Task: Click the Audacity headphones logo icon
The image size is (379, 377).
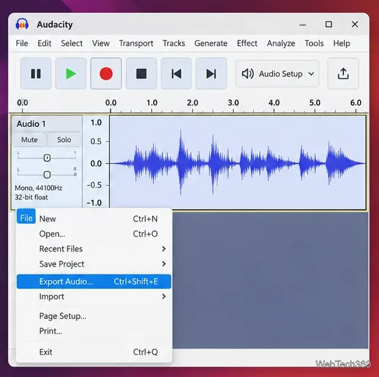Action: [22, 24]
